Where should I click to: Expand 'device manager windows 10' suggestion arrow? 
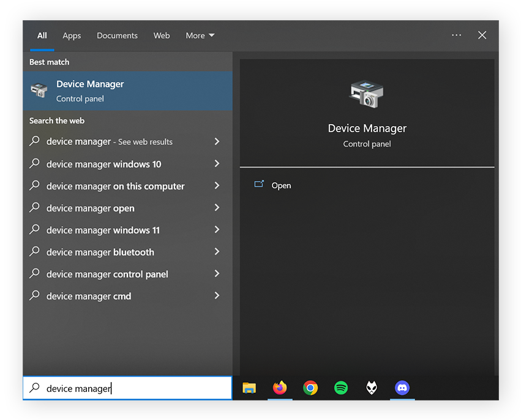pos(217,164)
